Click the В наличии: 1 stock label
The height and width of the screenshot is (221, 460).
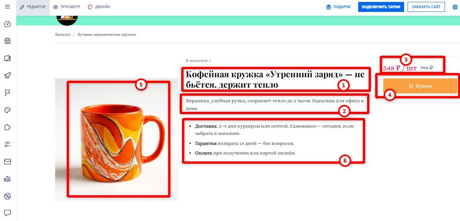pos(199,61)
